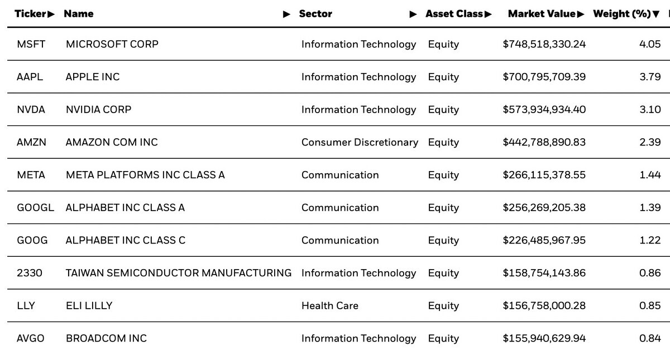This screenshot has width=670, height=361.
Task: Click AMAZON COM INC holding name
Action: click(112, 143)
